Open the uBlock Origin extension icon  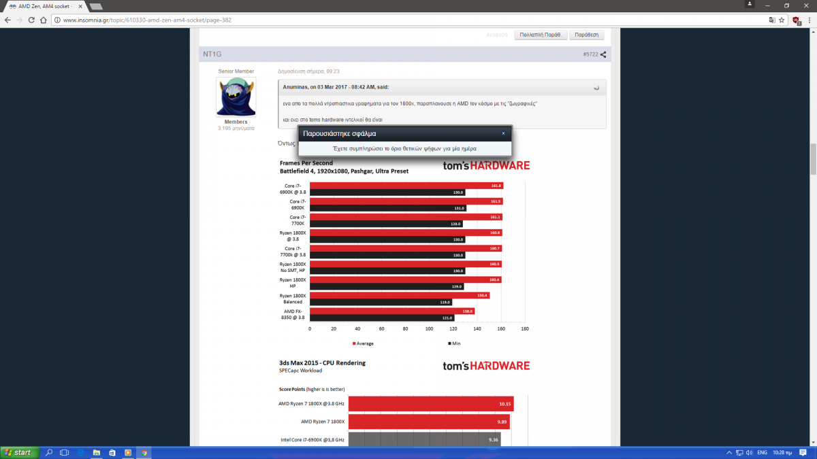[x=796, y=20]
